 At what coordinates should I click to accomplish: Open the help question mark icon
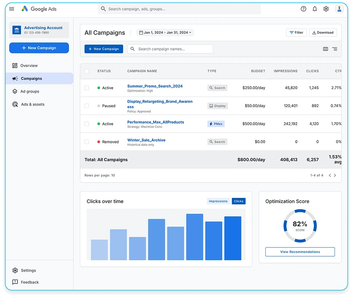(x=303, y=9)
